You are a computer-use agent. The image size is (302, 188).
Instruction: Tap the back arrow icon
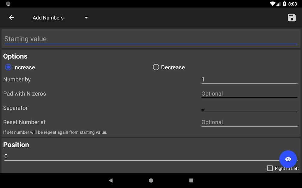(11, 18)
